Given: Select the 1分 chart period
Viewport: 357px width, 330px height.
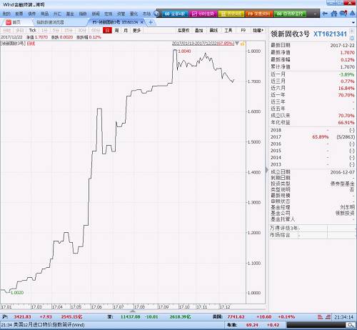Looking at the screenshot, I should pyautogui.click(x=44, y=31).
